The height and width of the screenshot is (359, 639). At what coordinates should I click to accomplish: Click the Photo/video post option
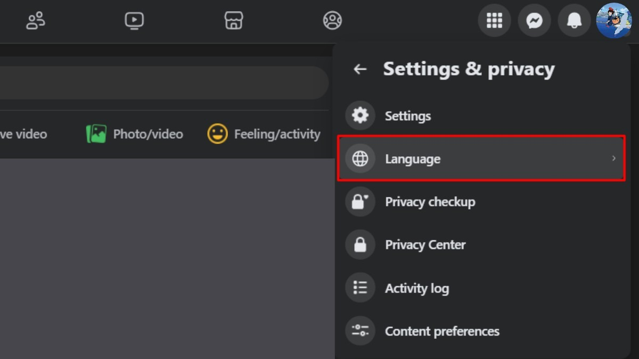135,134
